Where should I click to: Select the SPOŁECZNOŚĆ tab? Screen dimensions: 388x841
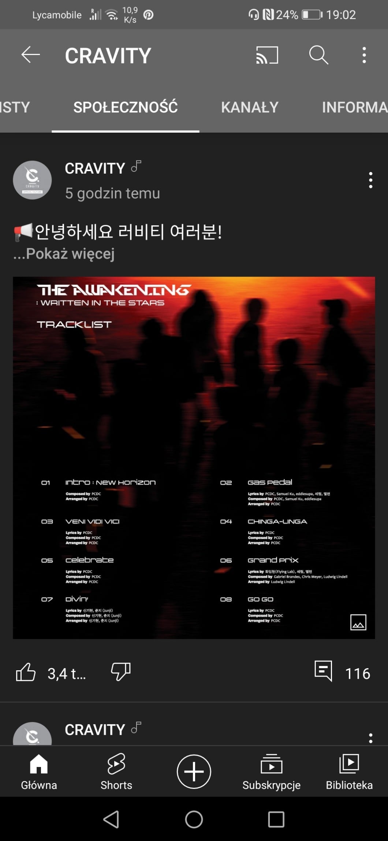(x=126, y=107)
